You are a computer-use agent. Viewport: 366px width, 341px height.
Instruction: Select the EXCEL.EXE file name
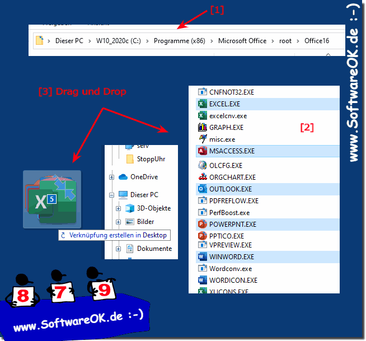pyautogui.click(x=224, y=104)
